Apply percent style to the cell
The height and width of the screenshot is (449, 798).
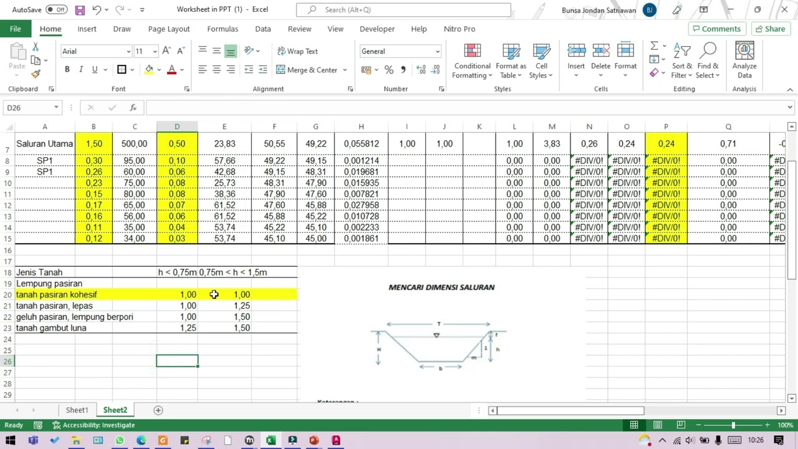pos(389,70)
